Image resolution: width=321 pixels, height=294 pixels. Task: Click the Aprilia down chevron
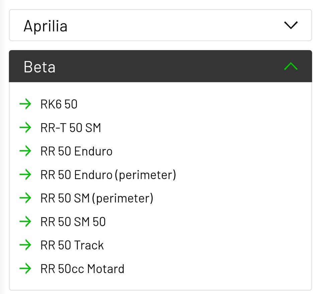coord(291,25)
